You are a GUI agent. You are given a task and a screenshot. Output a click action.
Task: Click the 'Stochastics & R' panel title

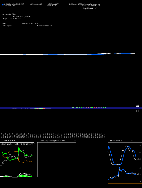coord(116,141)
